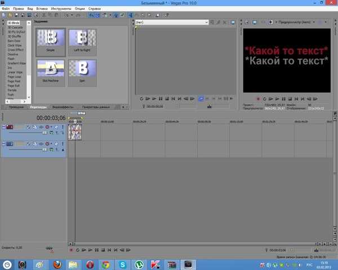Open Track Motion on track 1
Viewport: 338px width, 270px height.
pos(34,127)
